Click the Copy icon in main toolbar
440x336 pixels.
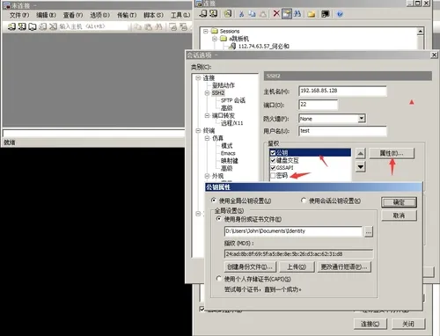coord(137,27)
